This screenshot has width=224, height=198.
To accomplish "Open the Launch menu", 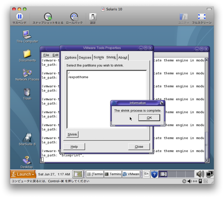I will click(x=23, y=174).
